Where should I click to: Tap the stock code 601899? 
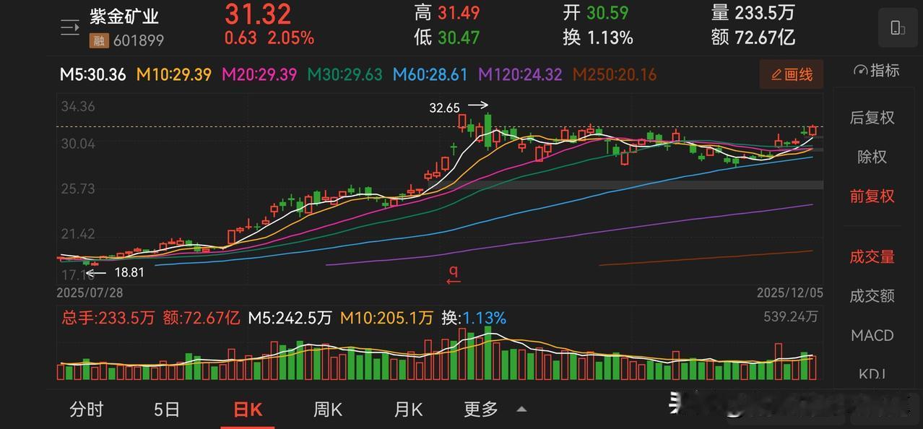(x=137, y=41)
